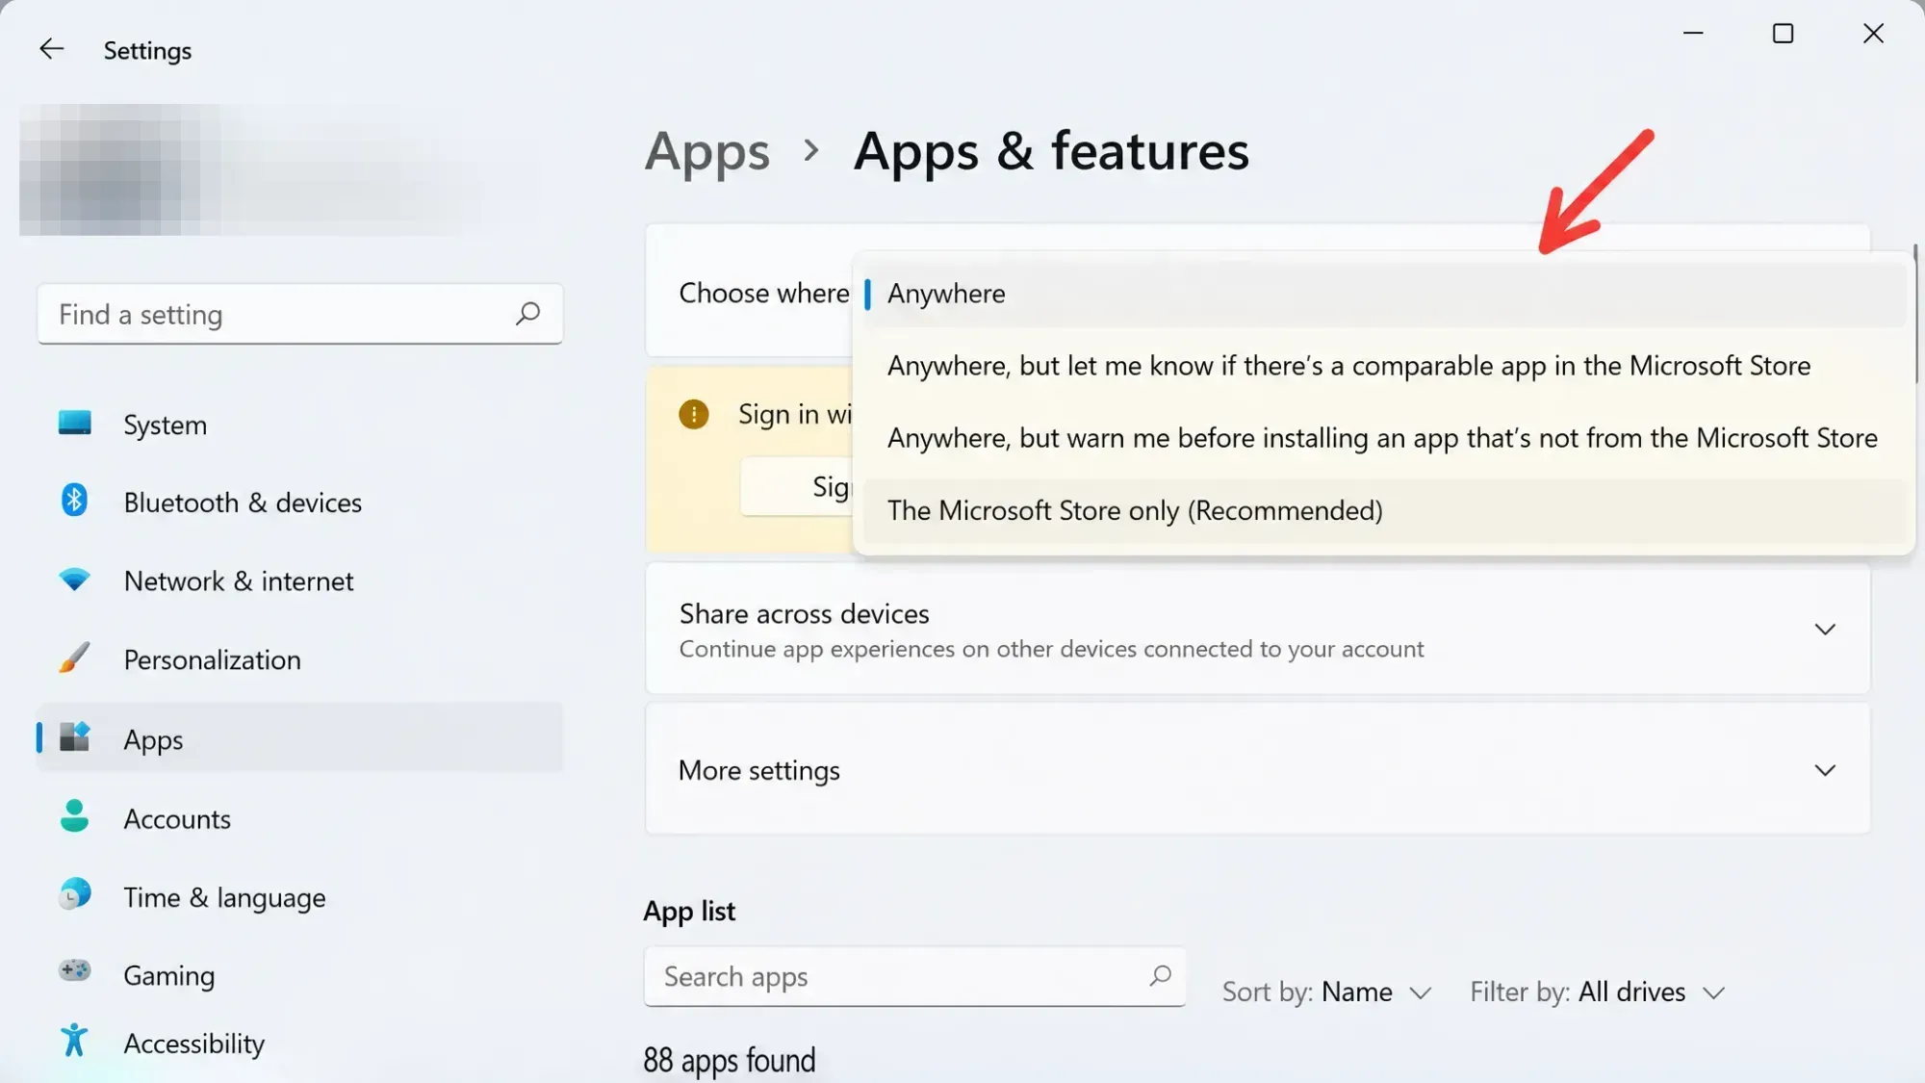Select the Apps sidebar icon
Viewport: 1925px width, 1083px height.
point(74,737)
